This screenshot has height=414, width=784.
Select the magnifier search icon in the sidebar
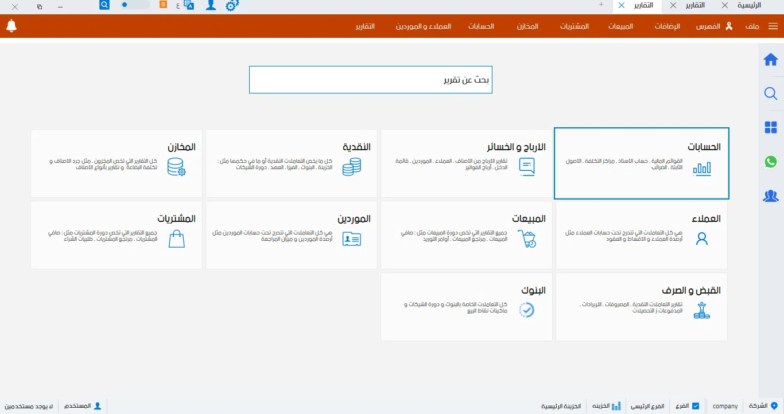(770, 93)
